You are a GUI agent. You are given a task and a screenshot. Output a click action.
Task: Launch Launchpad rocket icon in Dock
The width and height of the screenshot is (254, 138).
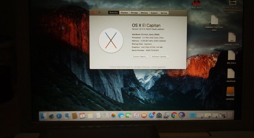51,116
